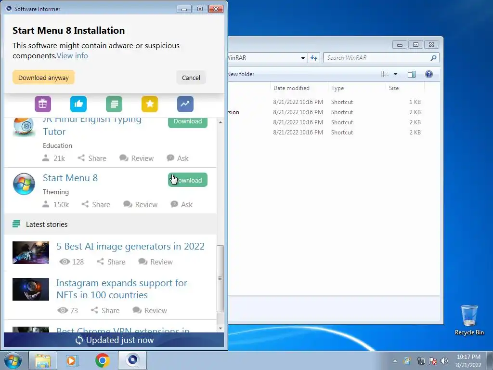Review the JR Hindi Typing Tutor entry
The image size is (493, 370).
(136, 158)
